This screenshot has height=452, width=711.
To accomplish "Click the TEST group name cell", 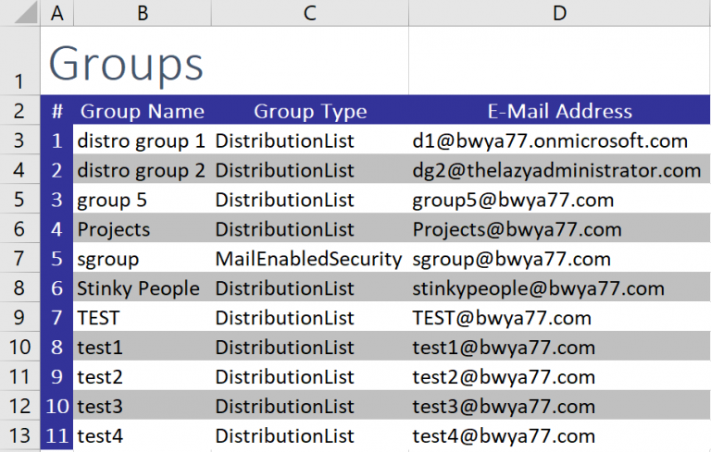I will coord(143,317).
